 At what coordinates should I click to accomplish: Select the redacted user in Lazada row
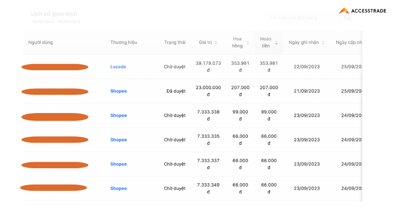tap(55, 67)
